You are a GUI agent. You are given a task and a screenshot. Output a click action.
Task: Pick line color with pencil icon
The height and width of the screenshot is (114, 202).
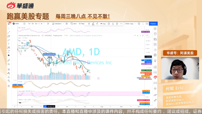[93, 24]
